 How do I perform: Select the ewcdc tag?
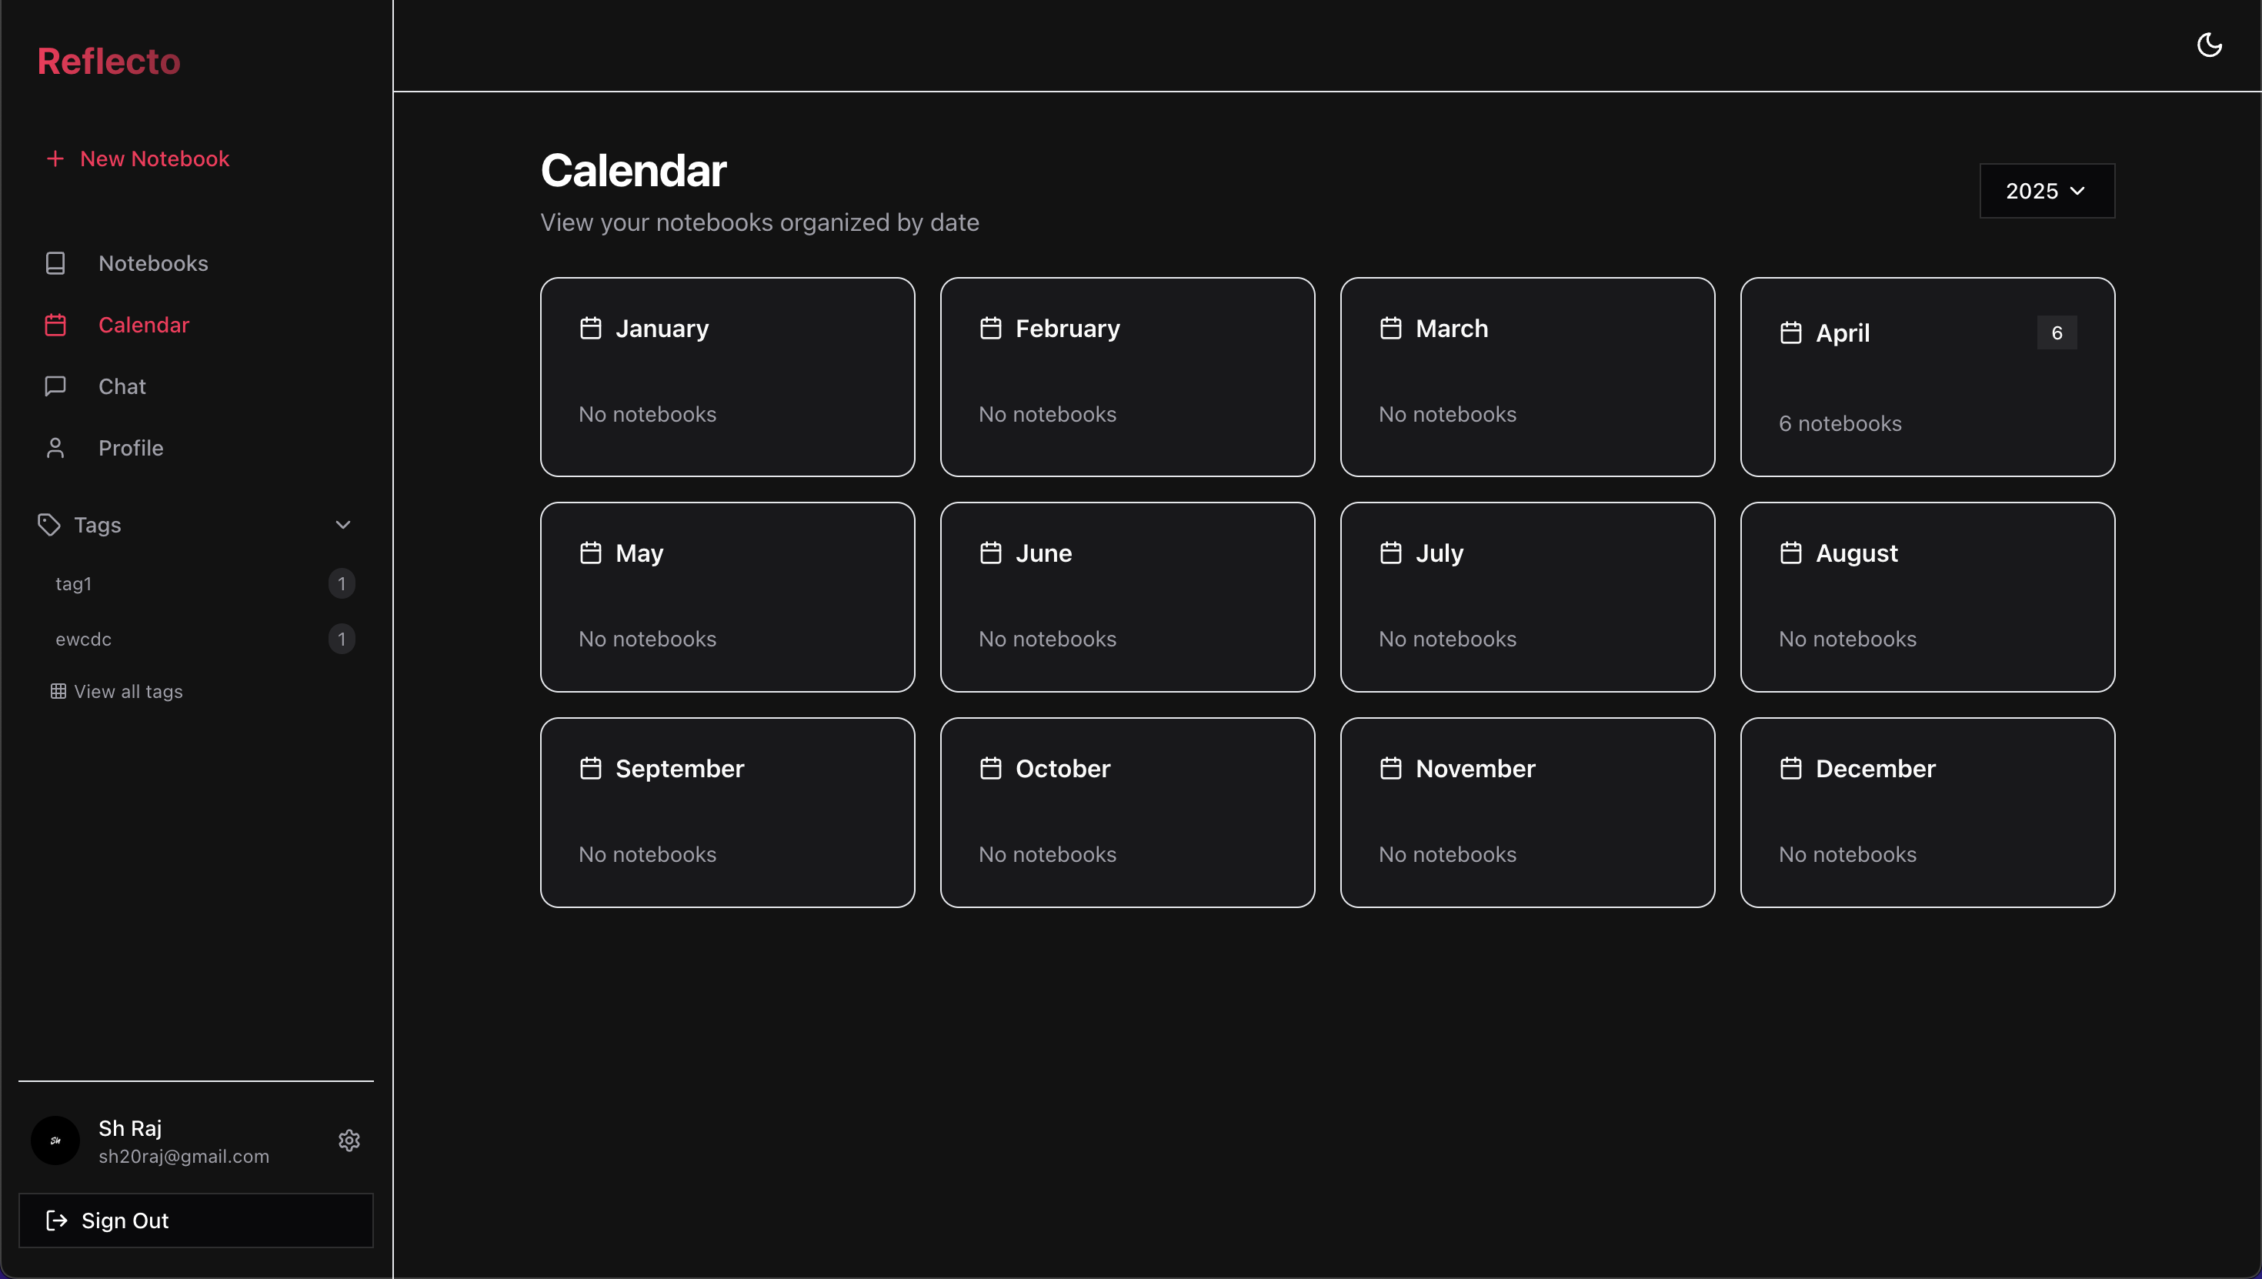[83, 639]
